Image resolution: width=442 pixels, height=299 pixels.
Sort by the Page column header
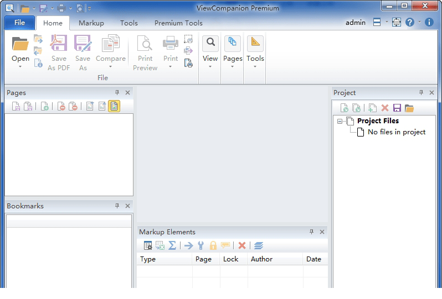tap(206, 259)
